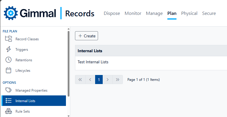Switch to the Monitor tab
This screenshot has width=227, height=117.
pyautogui.click(x=133, y=13)
